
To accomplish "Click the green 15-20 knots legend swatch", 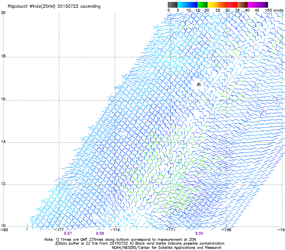I will tap(203, 5).
